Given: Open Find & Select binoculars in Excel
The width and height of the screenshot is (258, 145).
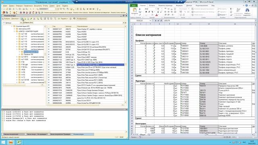Looking at the screenshot, I should coord(247,10).
